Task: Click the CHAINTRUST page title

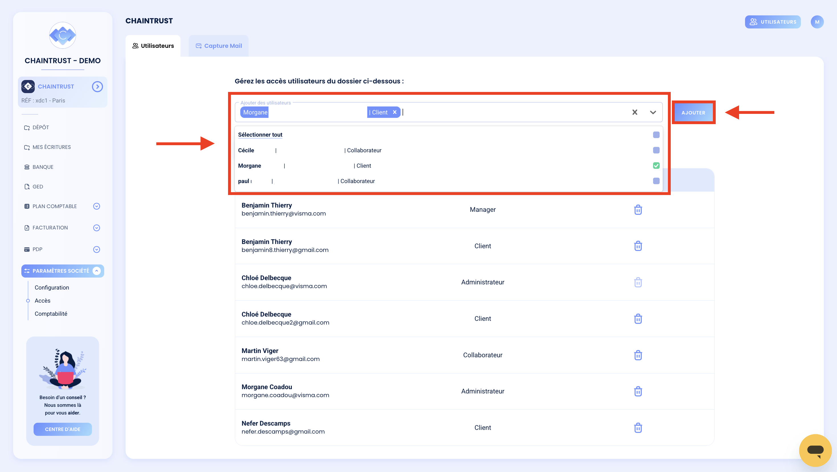Action: (x=149, y=21)
